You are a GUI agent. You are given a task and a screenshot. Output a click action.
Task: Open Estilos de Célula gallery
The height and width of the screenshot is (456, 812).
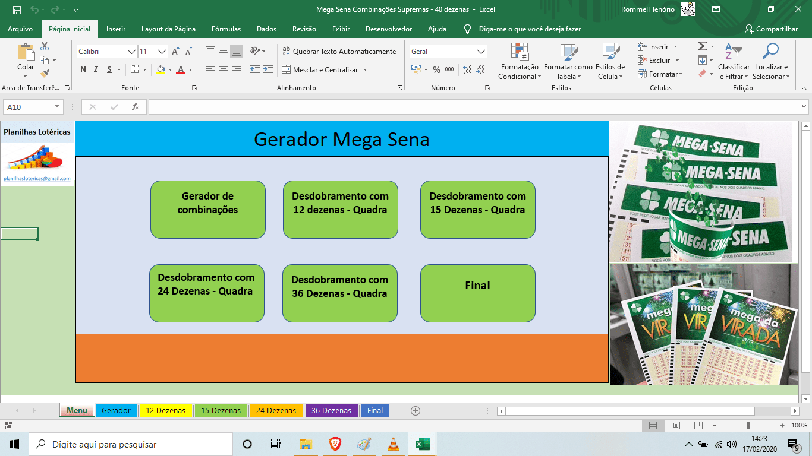[x=610, y=61]
